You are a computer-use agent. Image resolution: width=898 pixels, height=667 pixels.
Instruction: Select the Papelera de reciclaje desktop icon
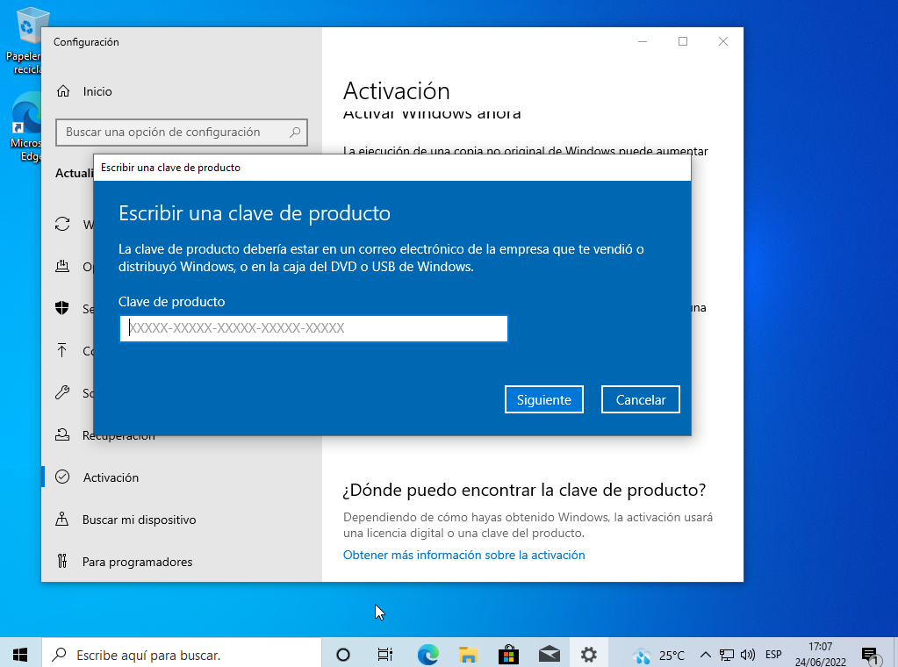pyautogui.click(x=24, y=40)
